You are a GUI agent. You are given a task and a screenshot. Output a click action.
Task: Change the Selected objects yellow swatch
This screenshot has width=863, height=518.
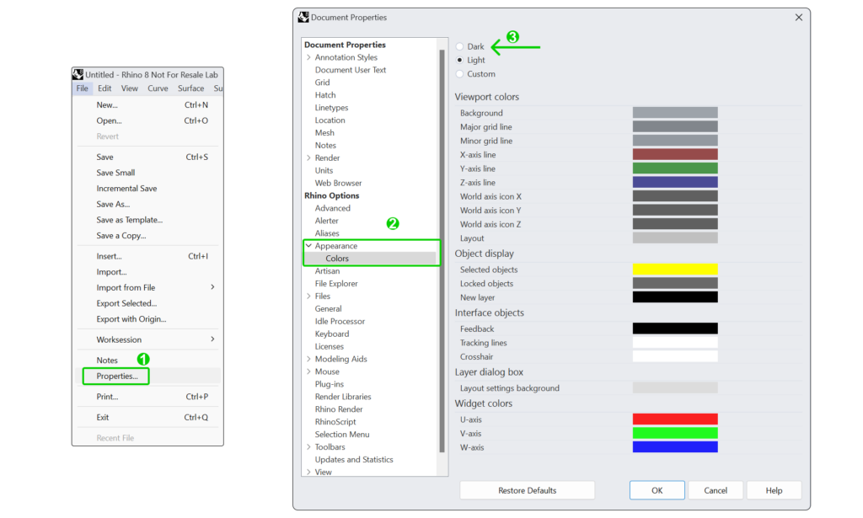pyautogui.click(x=675, y=270)
